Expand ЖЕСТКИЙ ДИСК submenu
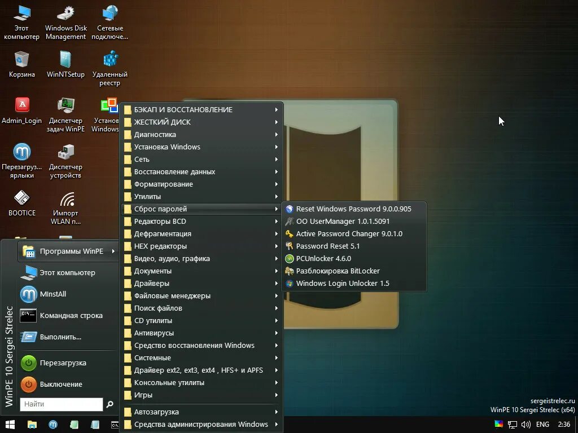The height and width of the screenshot is (433, 578). (x=202, y=122)
